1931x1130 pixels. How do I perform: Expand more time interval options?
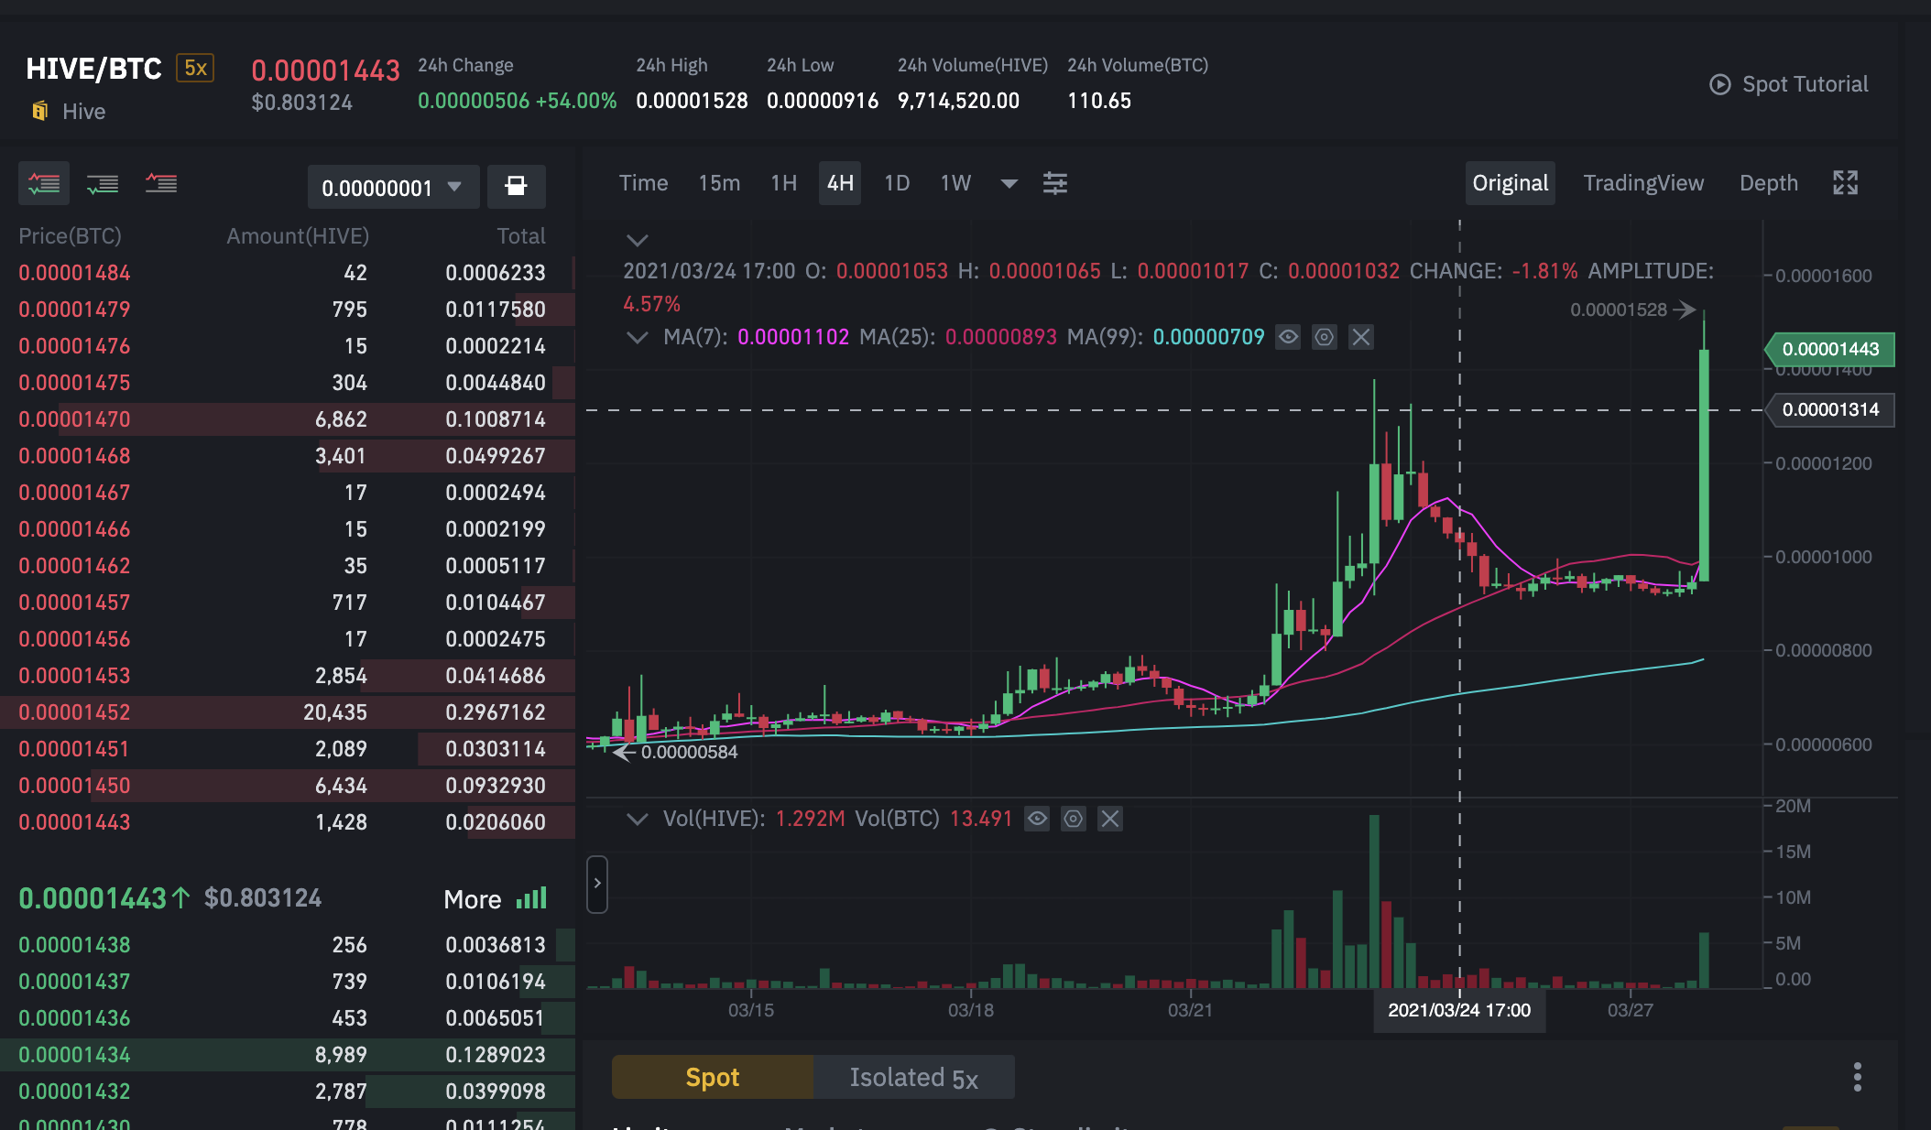[1009, 183]
